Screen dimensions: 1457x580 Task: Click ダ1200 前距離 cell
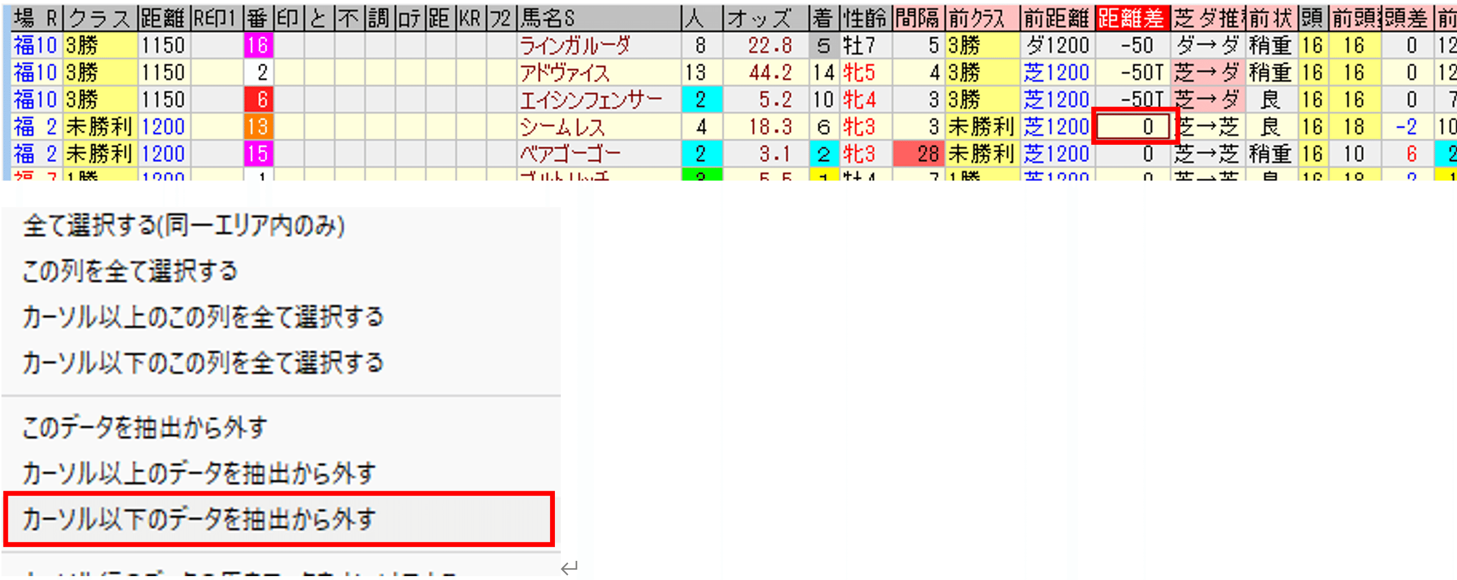click(x=1057, y=45)
